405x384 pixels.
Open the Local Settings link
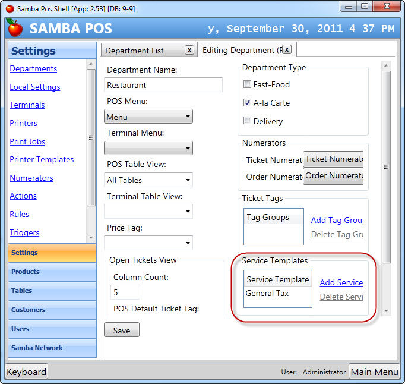pyautogui.click(x=35, y=87)
